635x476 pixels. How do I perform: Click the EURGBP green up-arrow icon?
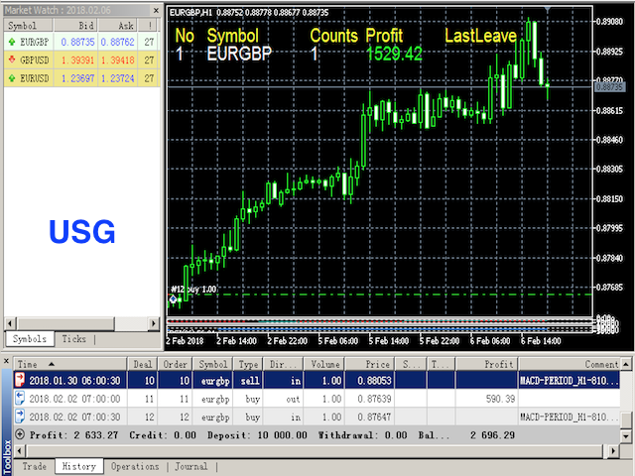click(x=12, y=42)
